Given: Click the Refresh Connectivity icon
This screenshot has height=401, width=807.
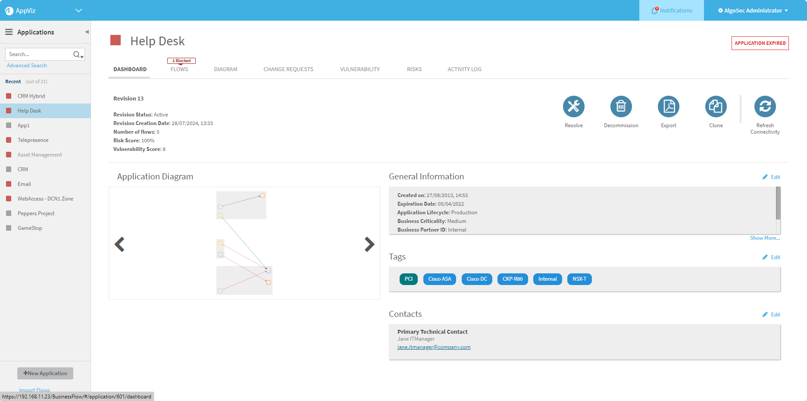Looking at the screenshot, I should tap(765, 107).
